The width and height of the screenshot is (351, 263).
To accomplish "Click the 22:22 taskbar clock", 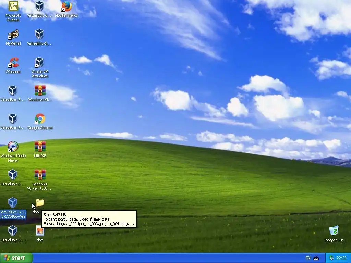I will (341, 258).
